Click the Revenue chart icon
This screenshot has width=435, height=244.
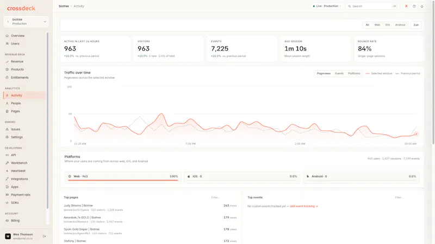[x=7, y=62]
